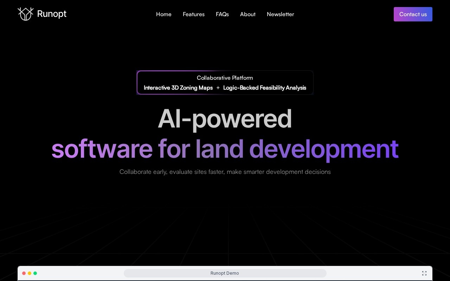Click the "Collaborative Platform" label

click(225, 78)
